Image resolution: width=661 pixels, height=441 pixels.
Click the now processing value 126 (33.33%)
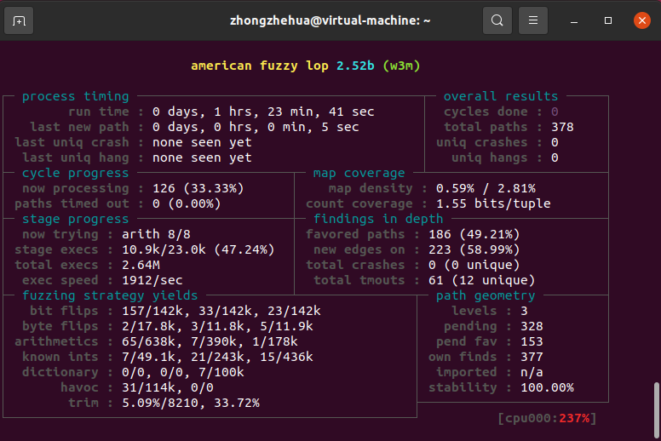coord(198,188)
